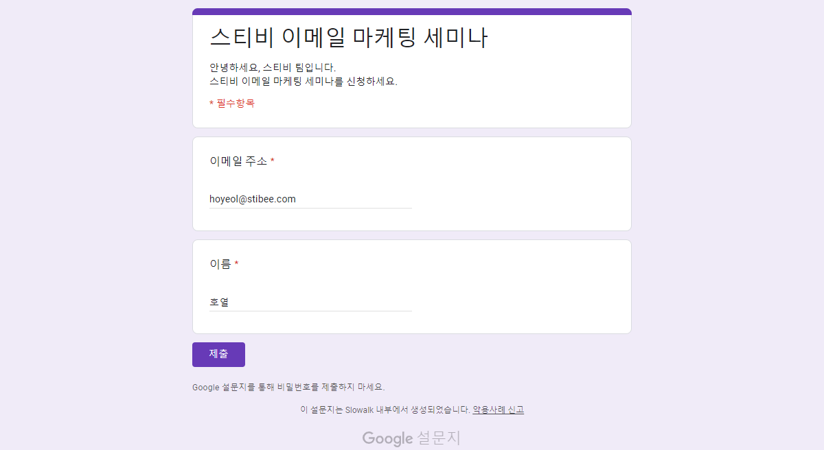Open the Google 설문지 logo link
The height and width of the screenshot is (450, 824).
coord(411,438)
